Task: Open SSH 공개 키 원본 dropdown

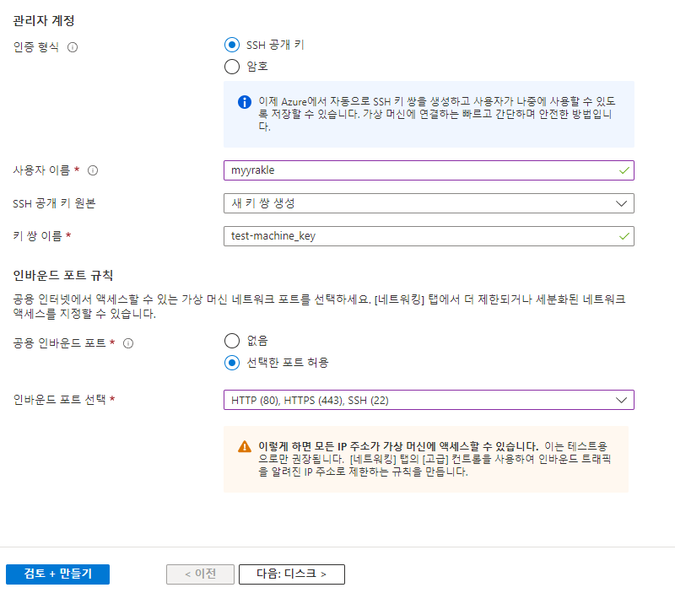Action: (429, 203)
